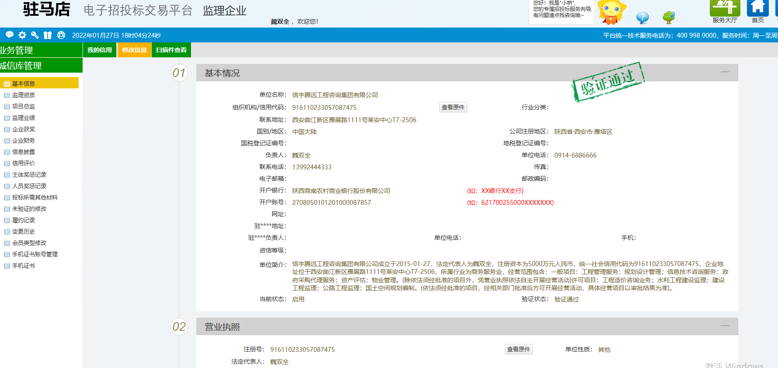The image size is (778, 368).
Task: Click the contact phone 13992444333
Action: tap(312, 167)
